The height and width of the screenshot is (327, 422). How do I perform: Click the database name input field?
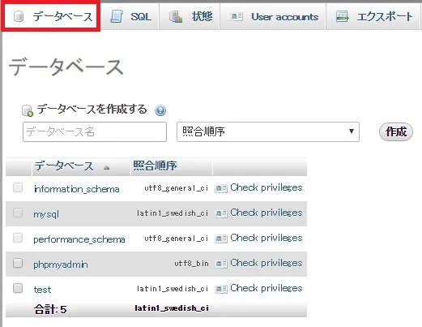tap(95, 131)
